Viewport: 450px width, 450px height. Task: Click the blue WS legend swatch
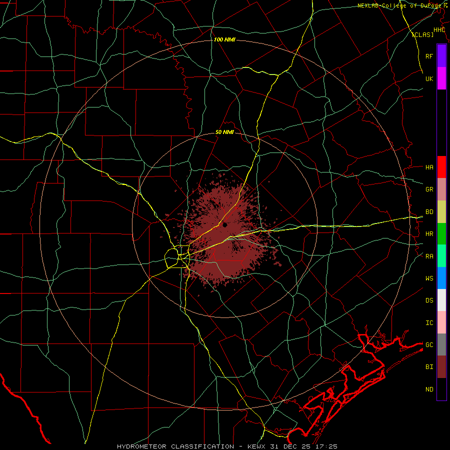(x=441, y=278)
